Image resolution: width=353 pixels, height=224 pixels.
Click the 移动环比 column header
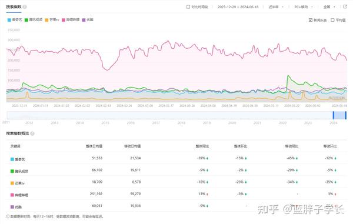click(330, 146)
